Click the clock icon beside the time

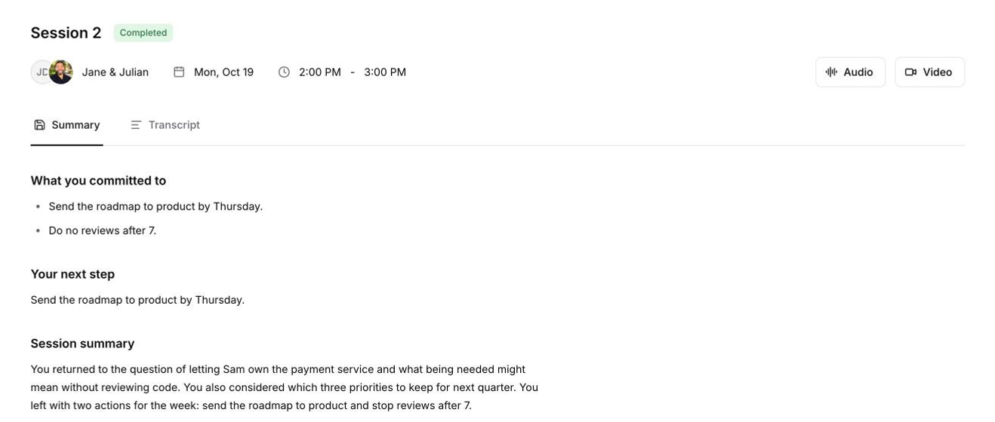click(x=284, y=72)
